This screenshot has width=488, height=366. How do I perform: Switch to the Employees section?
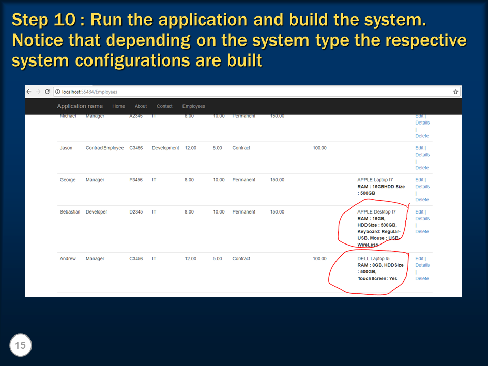point(194,106)
